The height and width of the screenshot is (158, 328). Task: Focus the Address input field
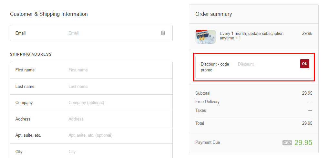pyautogui.click(x=116, y=119)
